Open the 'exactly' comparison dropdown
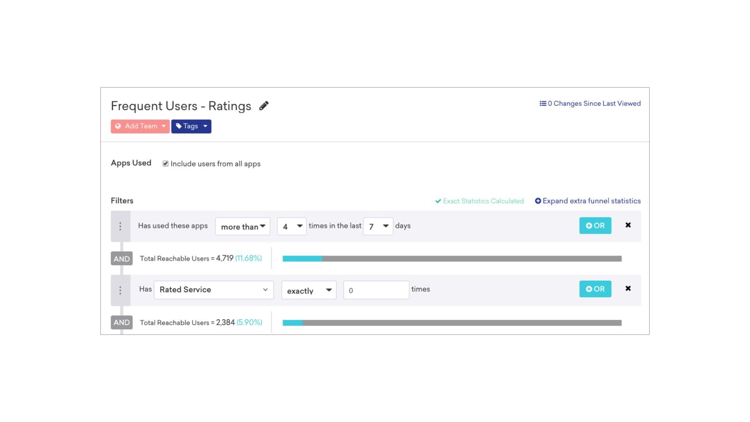The image size is (750, 422). coord(309,290)
